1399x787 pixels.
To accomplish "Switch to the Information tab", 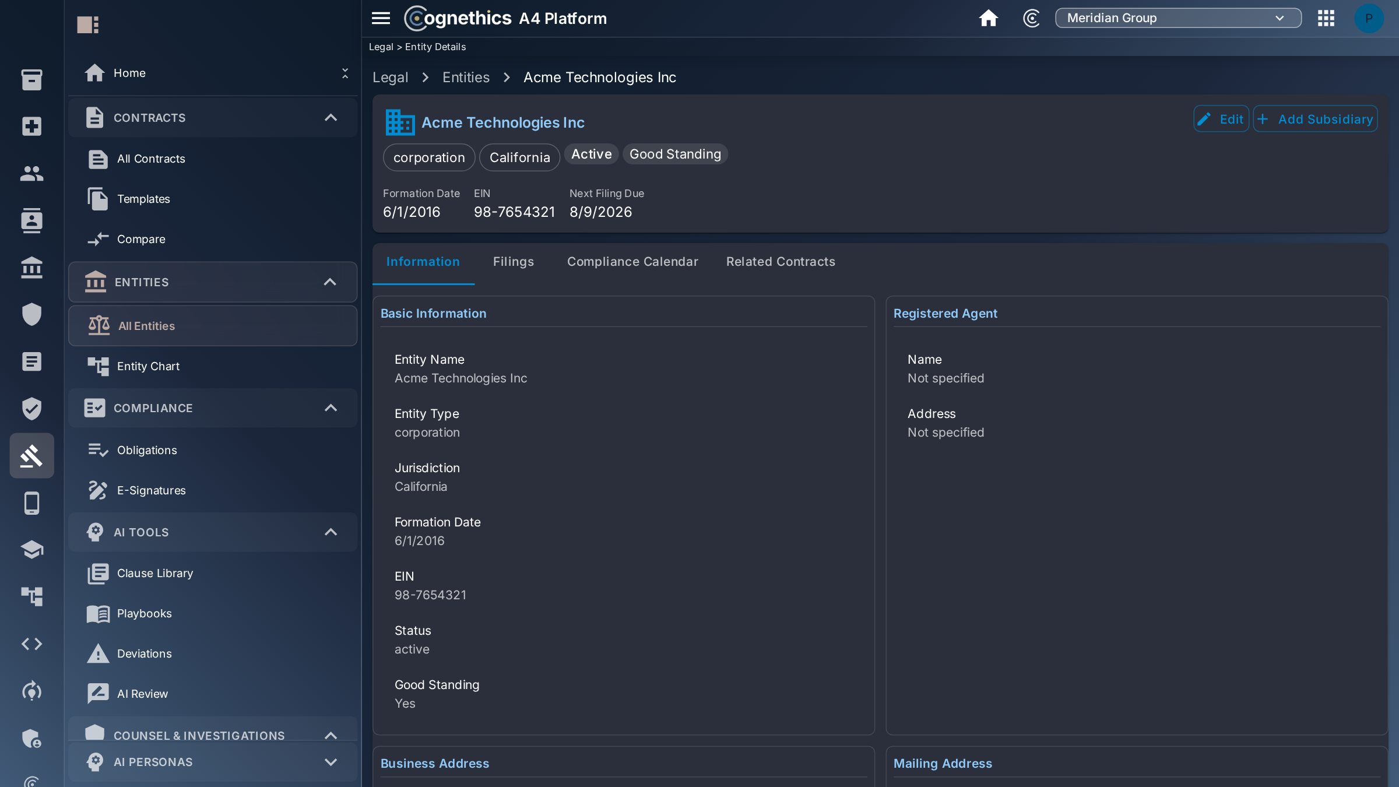I will (x=423, y=262).
